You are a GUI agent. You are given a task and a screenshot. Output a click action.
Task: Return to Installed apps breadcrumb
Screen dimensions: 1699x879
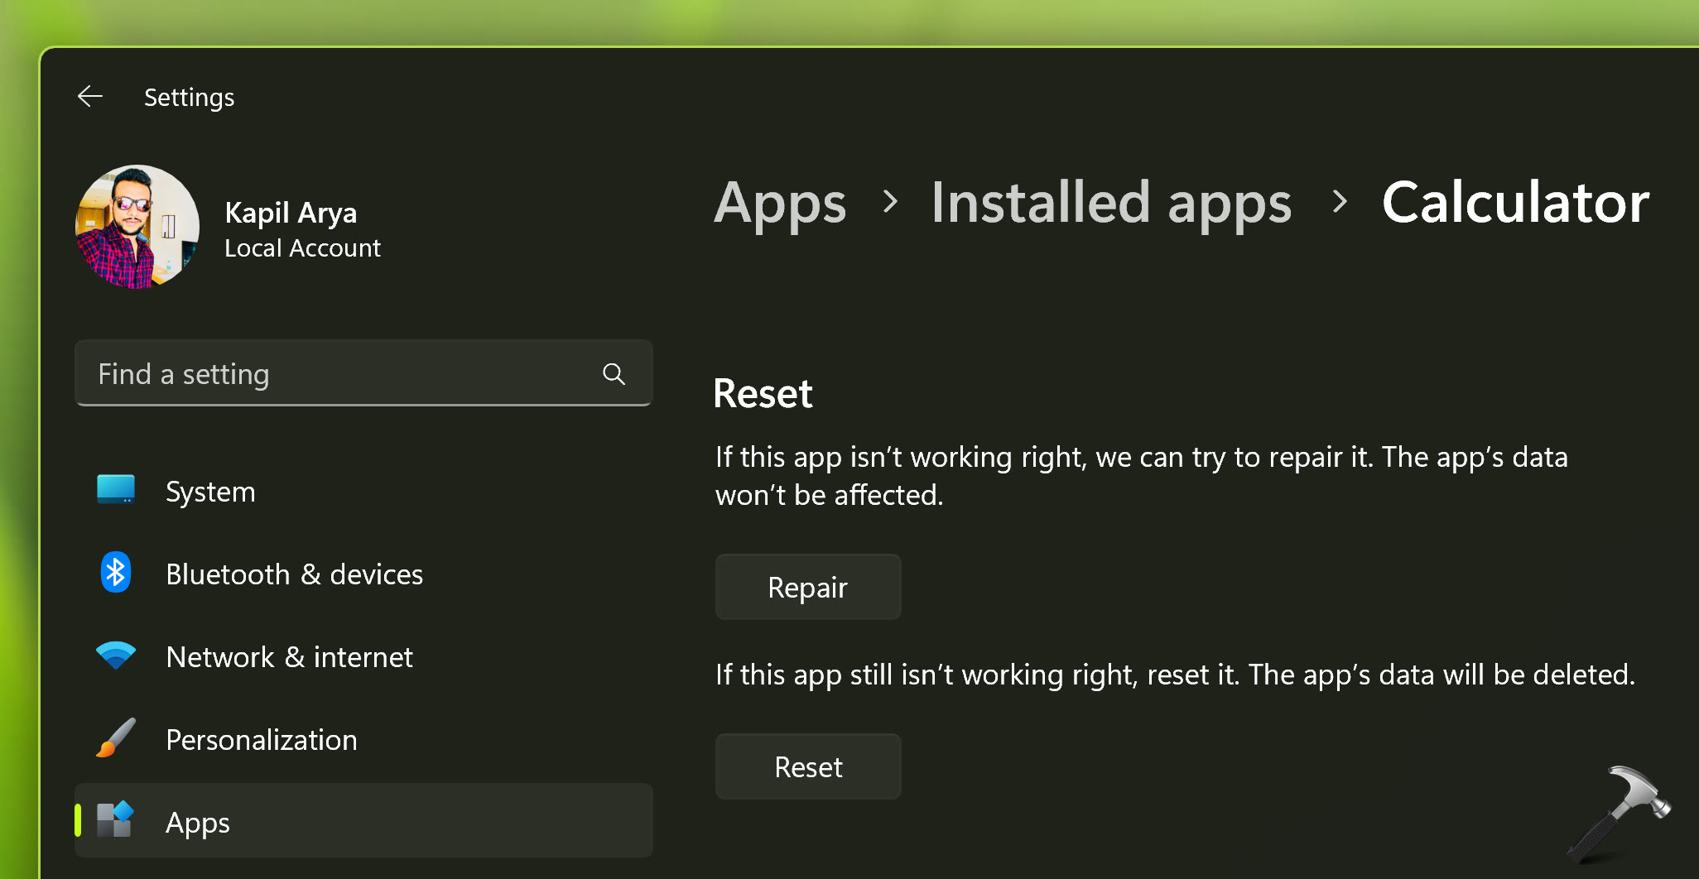pos(1111,203)
